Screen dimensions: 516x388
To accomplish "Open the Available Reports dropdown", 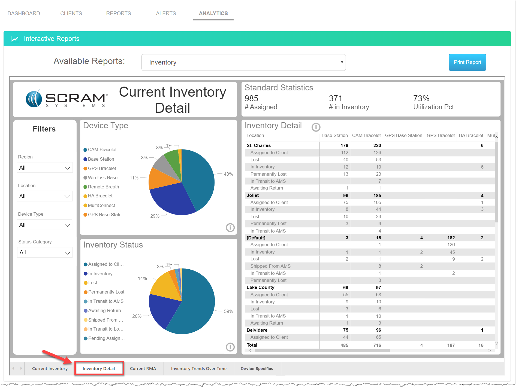I will [243, 62].
